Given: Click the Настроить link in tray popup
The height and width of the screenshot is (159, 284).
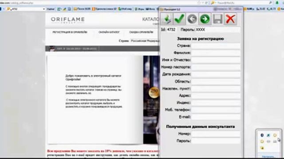Looking at the screenshot, I should 268,157.
